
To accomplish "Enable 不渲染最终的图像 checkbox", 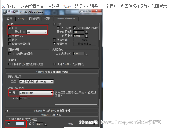I will (x=9, y=54).
